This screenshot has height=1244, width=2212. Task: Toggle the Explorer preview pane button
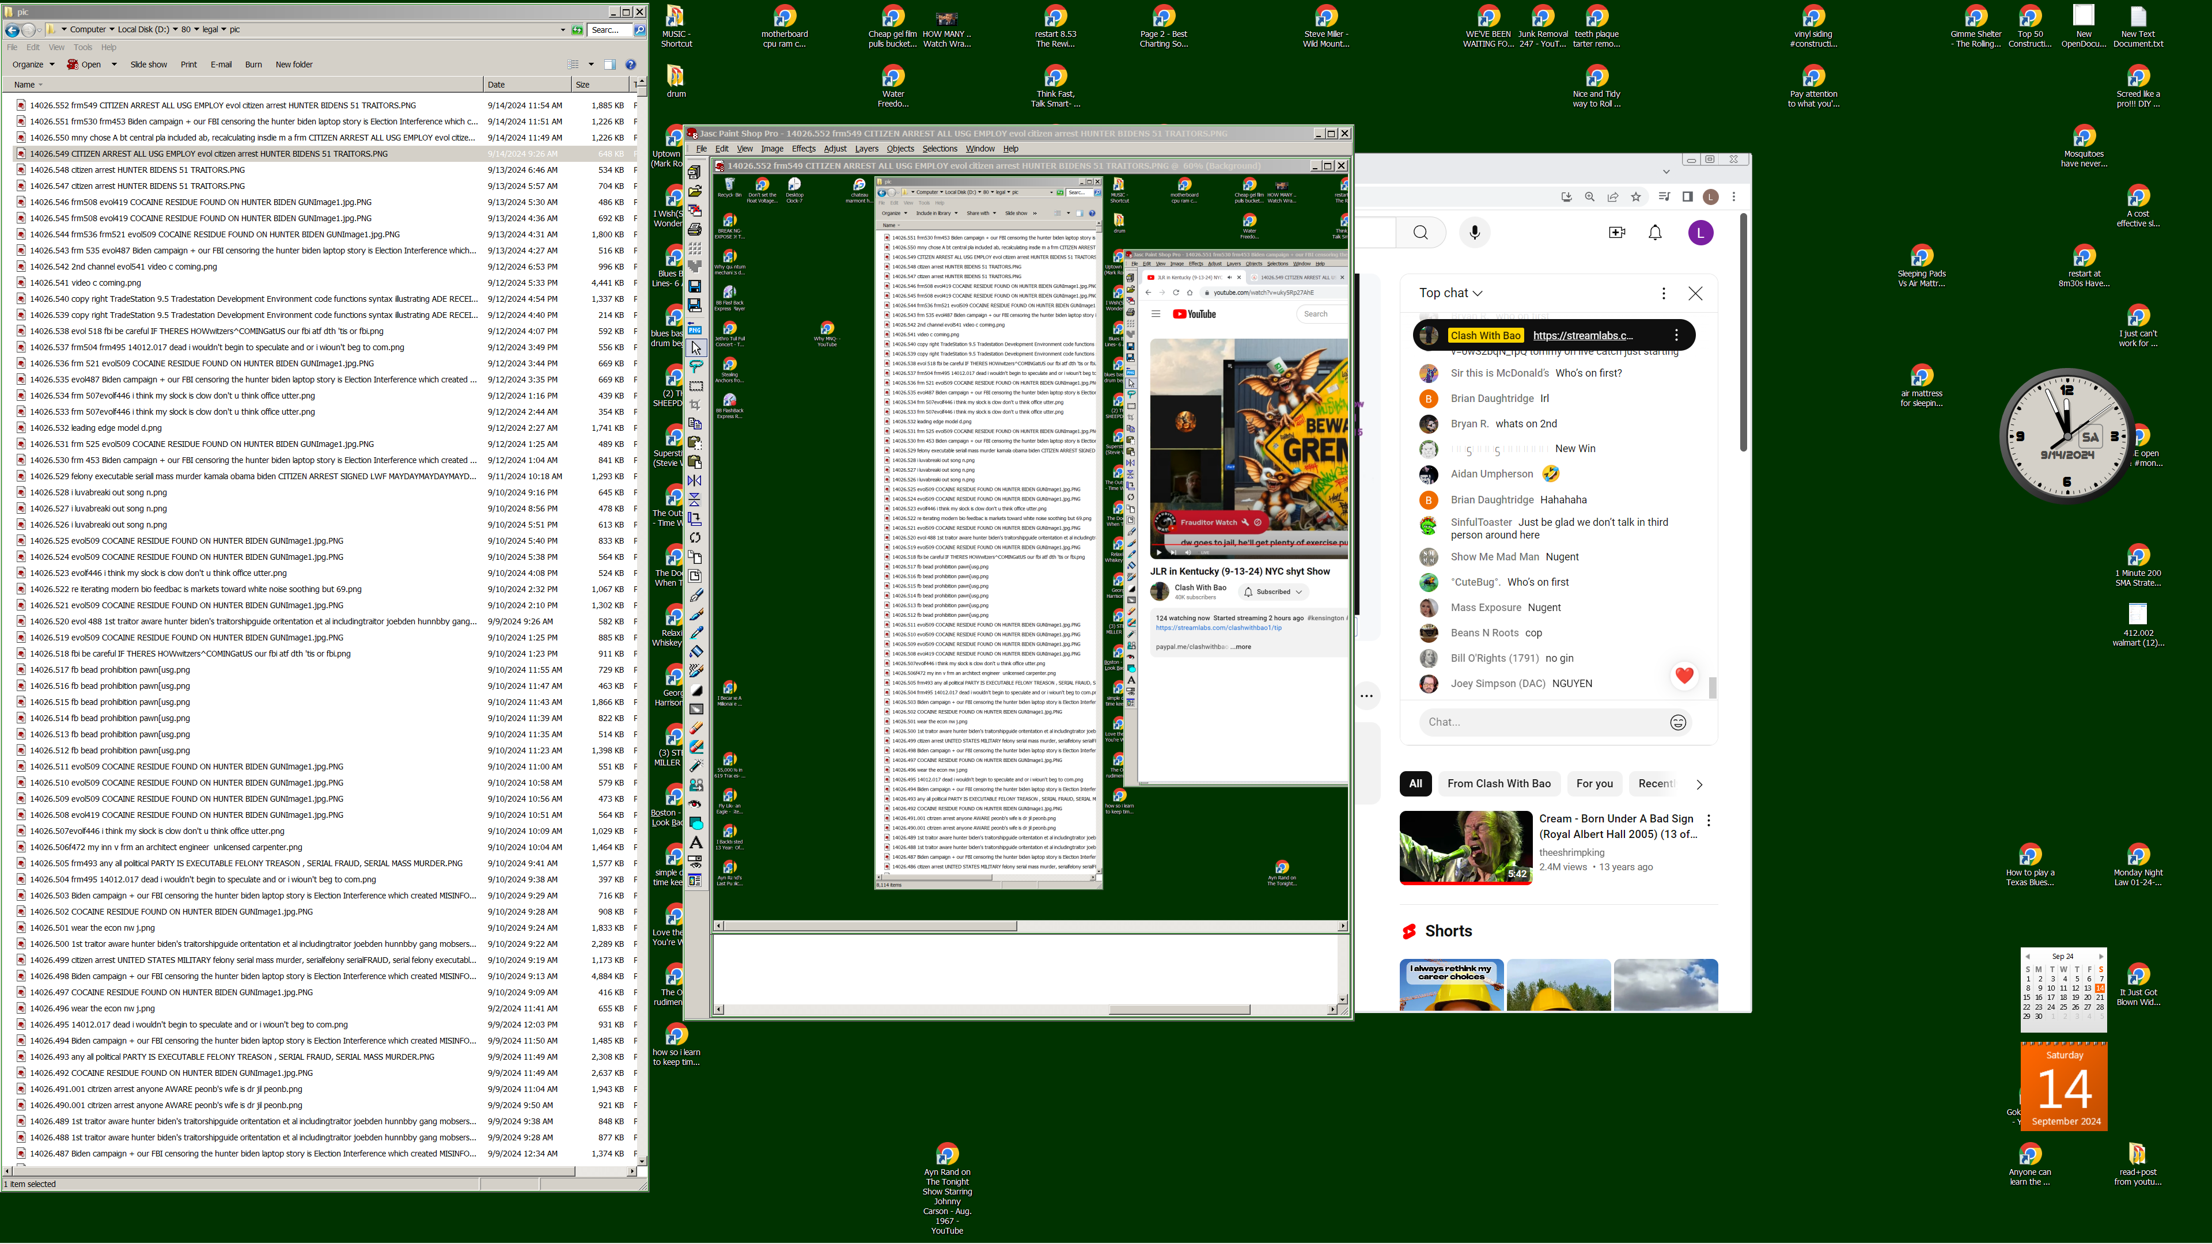pyautogui.click(x=609, y=65)
